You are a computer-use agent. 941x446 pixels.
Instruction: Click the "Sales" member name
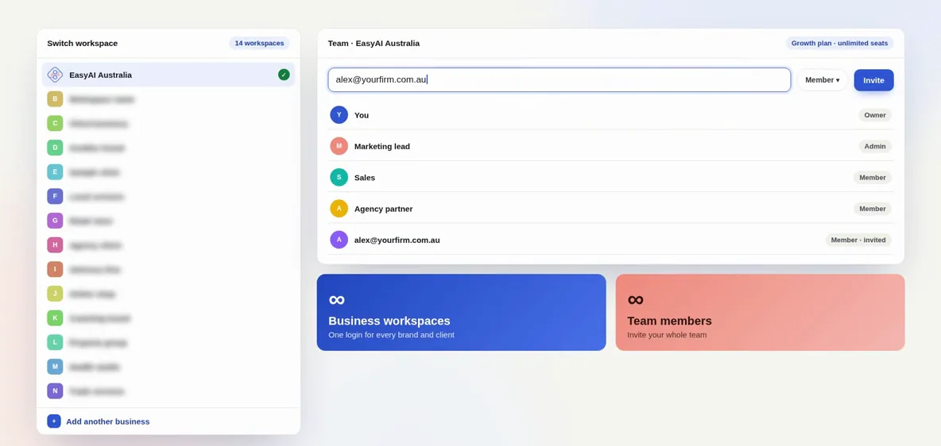(x=365, y=178)
